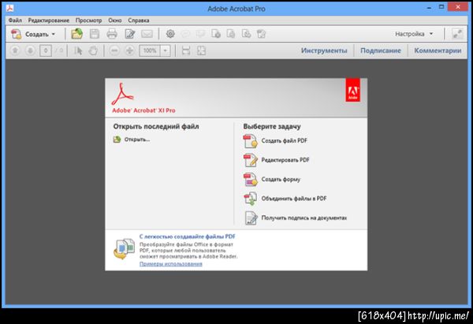This screenshot has width=473, height=324.
Task: Click the Email envelope icon
Action: coord(147,34)
